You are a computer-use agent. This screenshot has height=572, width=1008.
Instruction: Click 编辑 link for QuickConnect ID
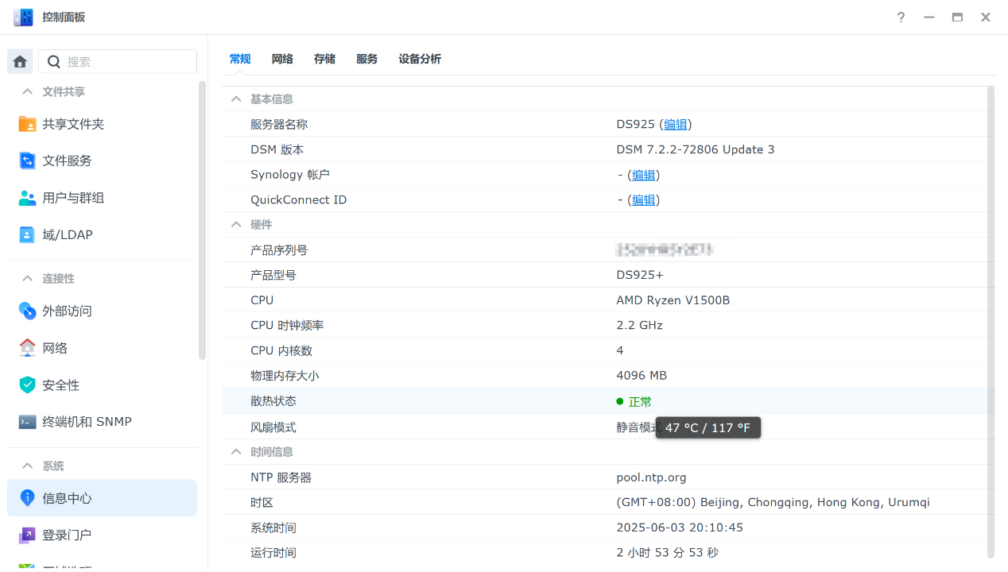pos(643,200)
